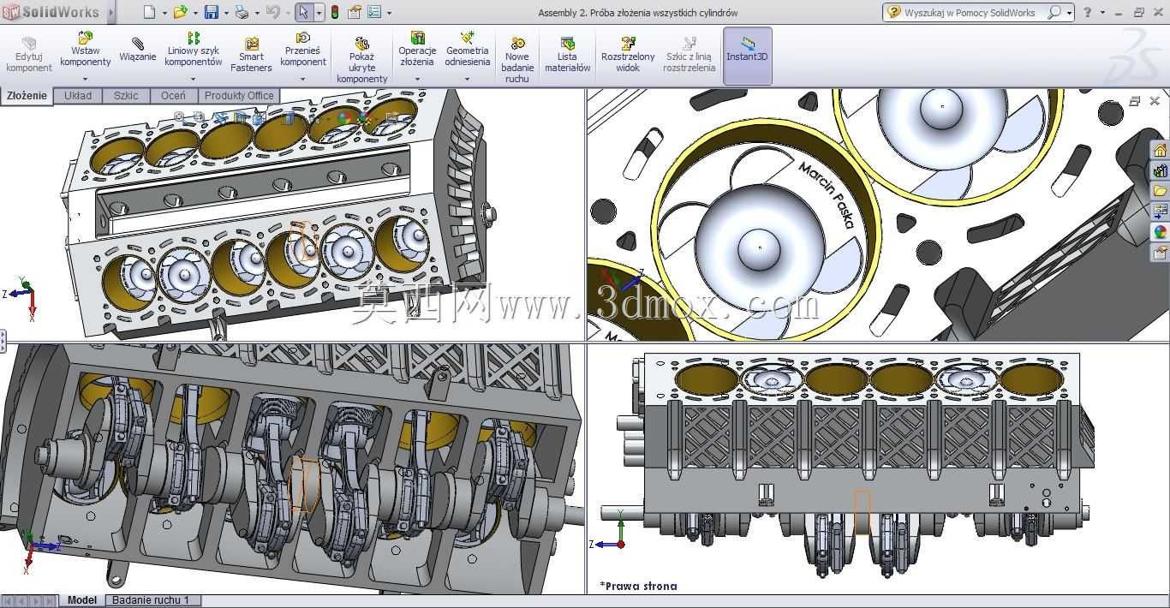The height and width of the screenshot is (608, 1170).
Task: Click the Help question mark icon
Action: pos(1088,12)
